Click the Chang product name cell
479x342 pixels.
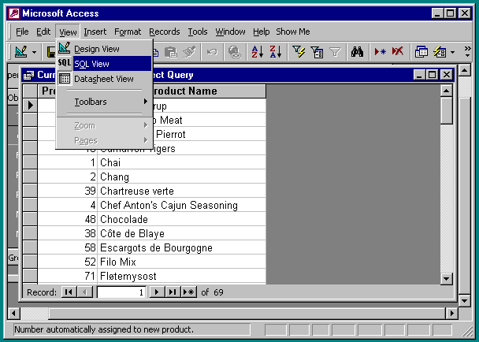click(181, 177)
